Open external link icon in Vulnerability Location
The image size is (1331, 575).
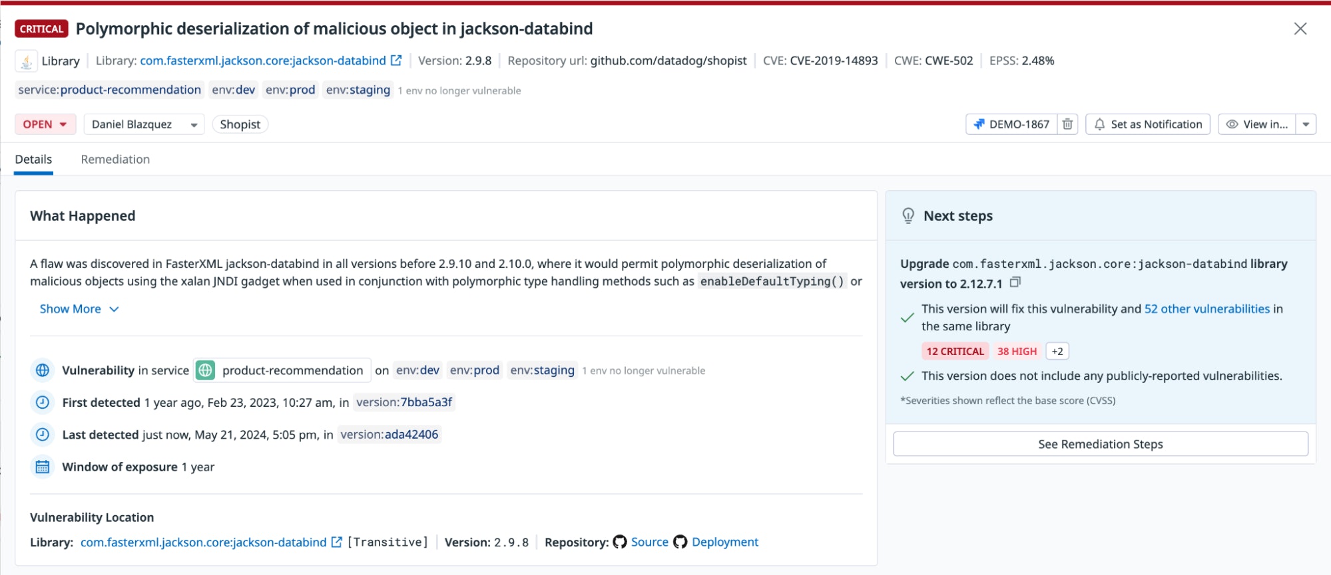point(337,542)
